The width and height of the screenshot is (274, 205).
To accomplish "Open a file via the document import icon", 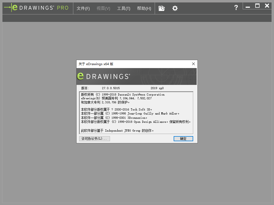I will [x=162, y=8].
